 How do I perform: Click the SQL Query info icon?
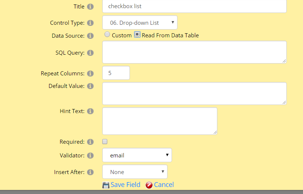pos(90,53)
